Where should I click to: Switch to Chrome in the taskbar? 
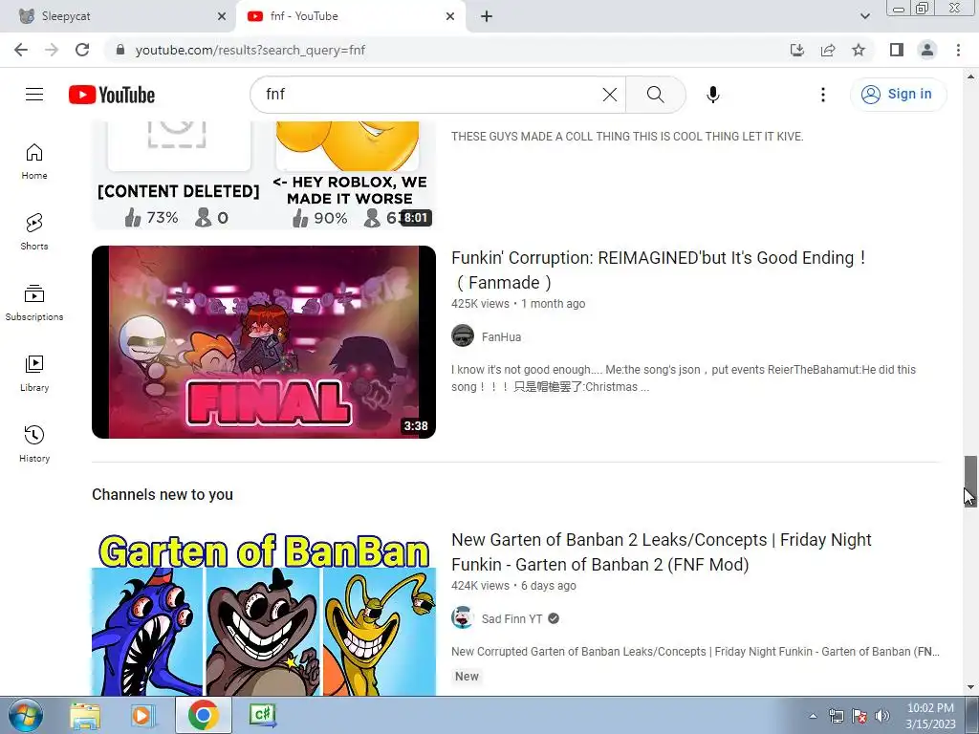point(203,715)
